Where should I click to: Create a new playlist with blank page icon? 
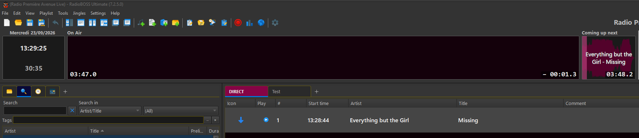(7, 23)
